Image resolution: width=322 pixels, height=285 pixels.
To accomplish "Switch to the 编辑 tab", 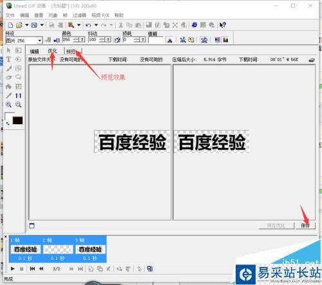I will 34,51.
